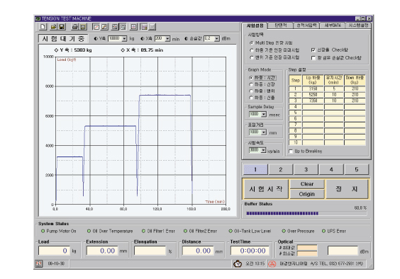Switch to the 단면적 tab
This screenshot has width=400, height=279.
pyautogui.click(x=281, y=25)
